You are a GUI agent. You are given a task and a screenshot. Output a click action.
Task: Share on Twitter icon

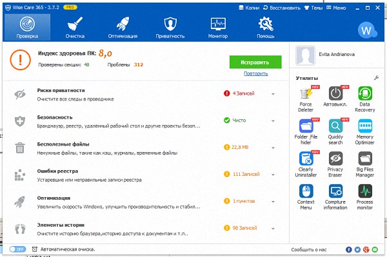tap(357, 250)
